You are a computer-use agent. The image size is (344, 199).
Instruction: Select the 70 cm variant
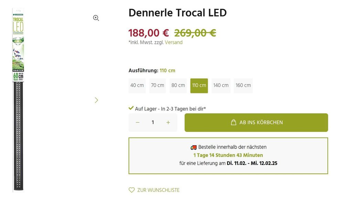tap(158, 85)
